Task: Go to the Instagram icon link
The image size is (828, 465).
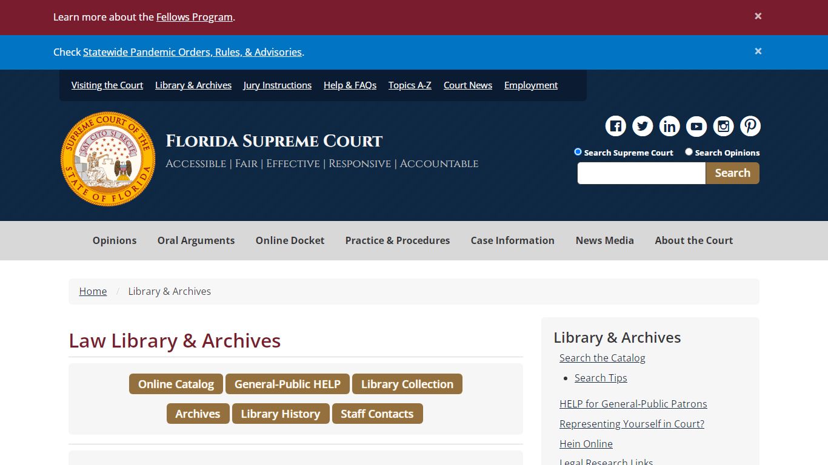Action: pos(723,126)
